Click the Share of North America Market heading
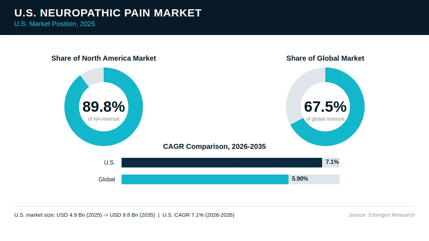Viewport: 429px width, 241px height. pos(104,58)
